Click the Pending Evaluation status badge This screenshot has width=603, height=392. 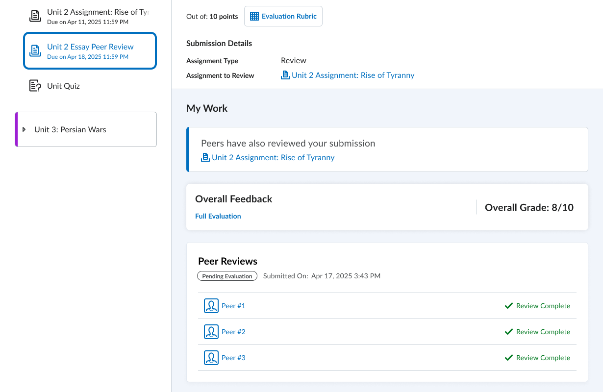(227, 276)
